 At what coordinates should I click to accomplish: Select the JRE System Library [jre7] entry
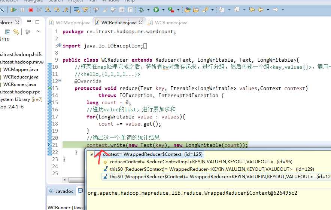click(21, 99)
